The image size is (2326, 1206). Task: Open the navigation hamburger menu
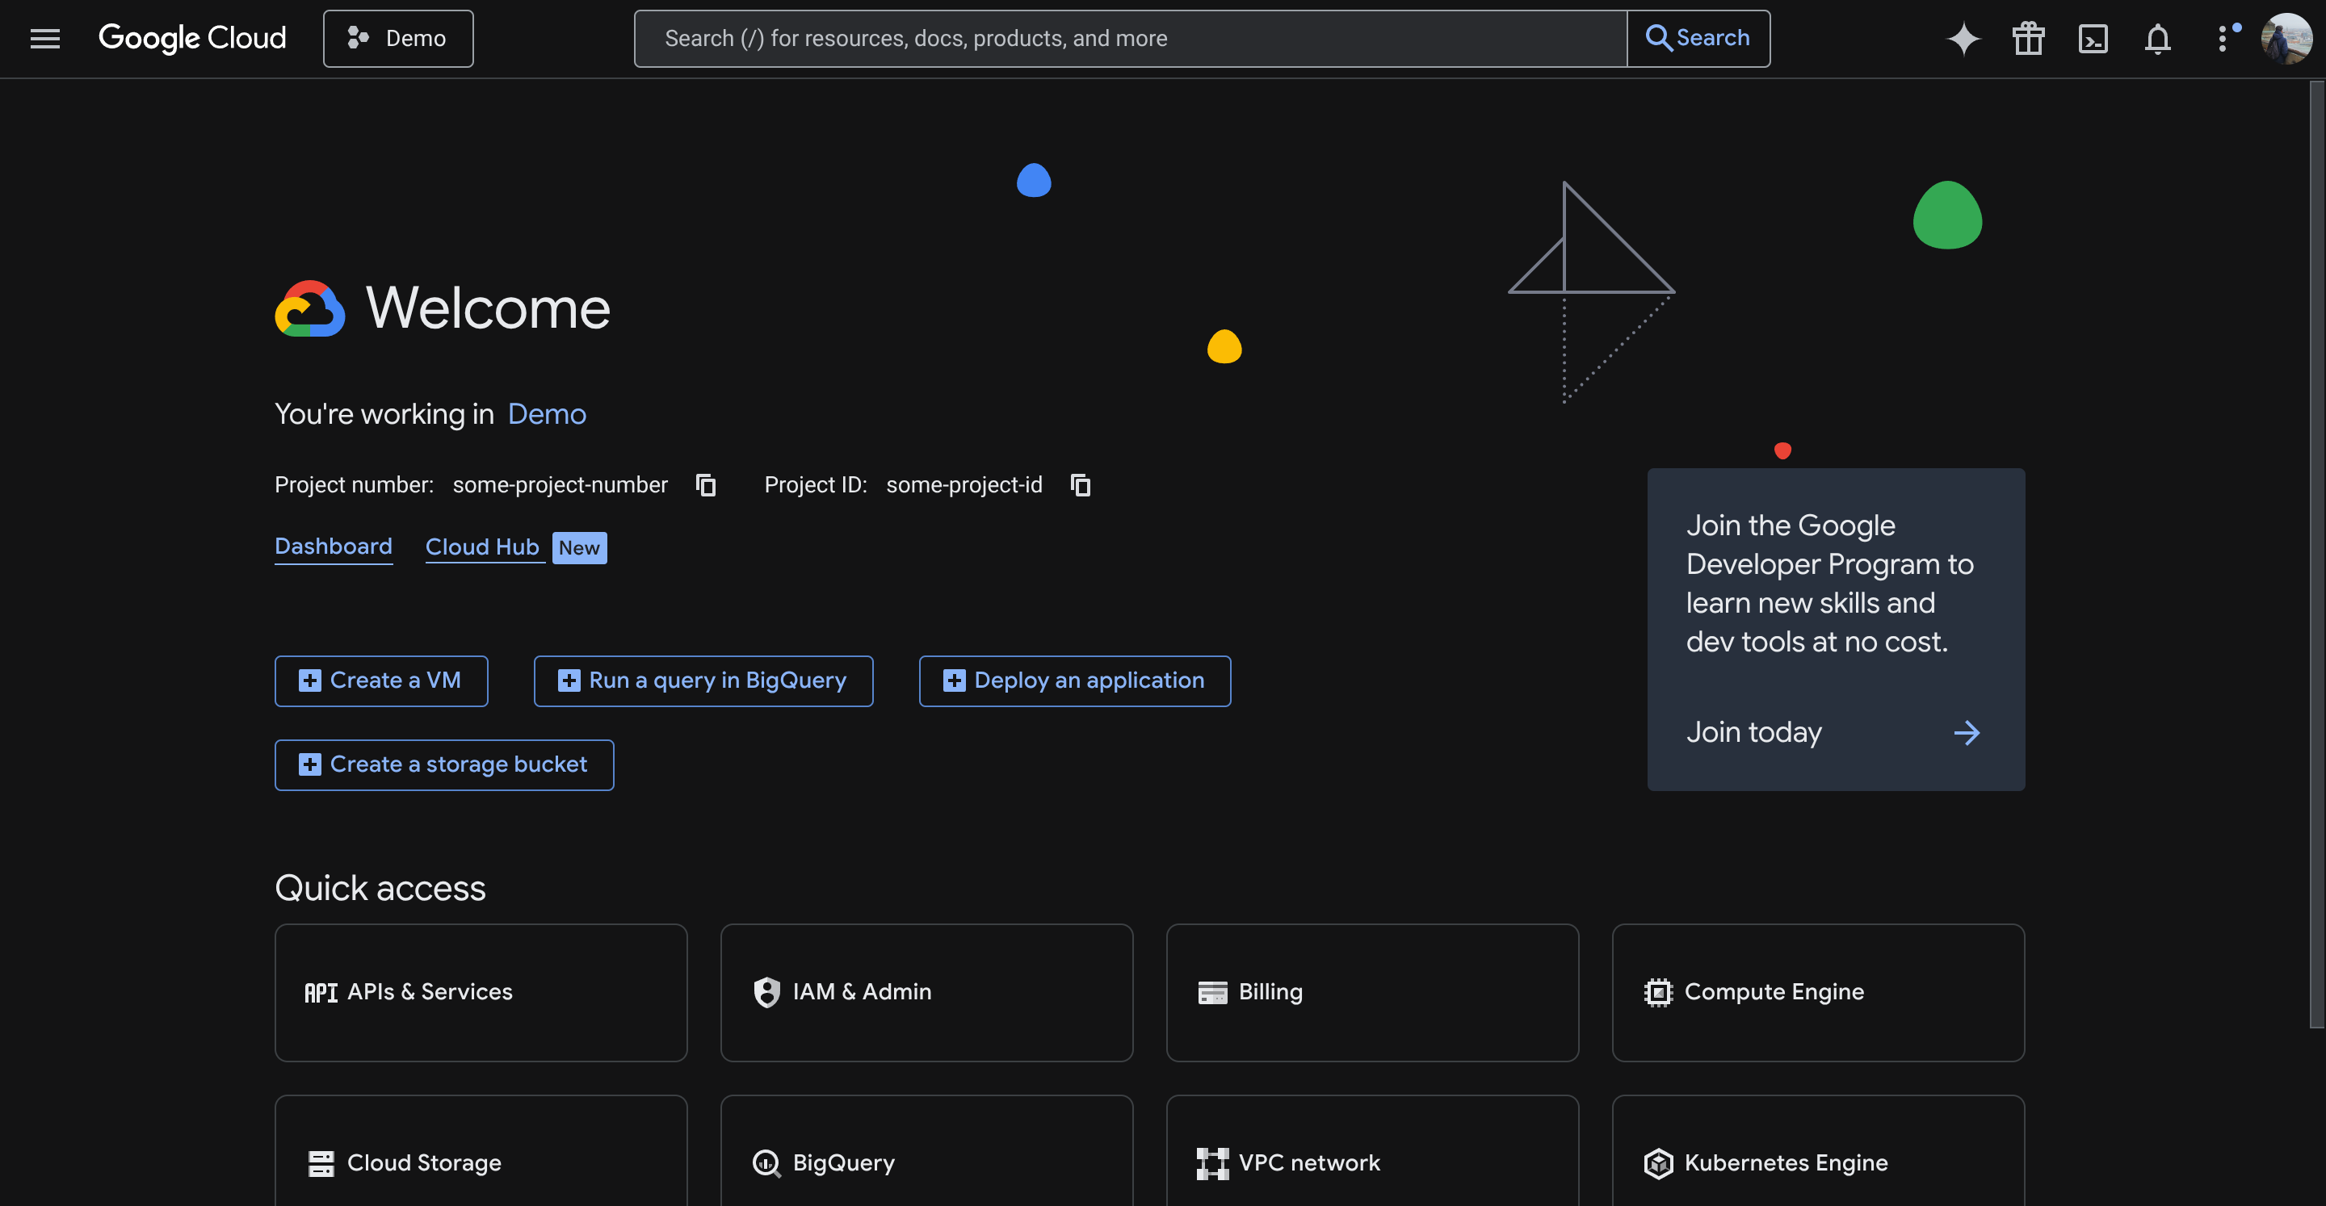point(44,38)
